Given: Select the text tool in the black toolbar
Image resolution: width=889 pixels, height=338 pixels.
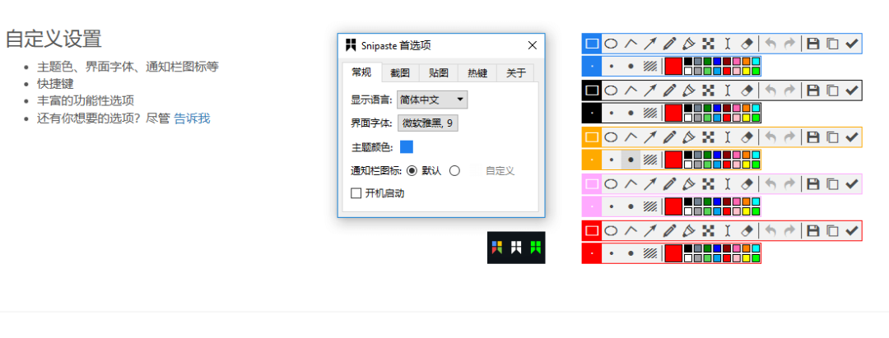Looking at the screenshot, I should coord(728,90).
